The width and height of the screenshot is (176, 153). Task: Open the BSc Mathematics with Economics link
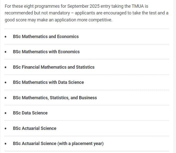point(46,52)
